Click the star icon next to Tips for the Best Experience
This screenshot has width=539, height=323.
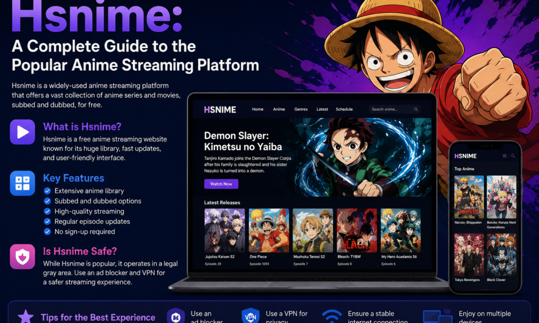[x=25, y=317]
